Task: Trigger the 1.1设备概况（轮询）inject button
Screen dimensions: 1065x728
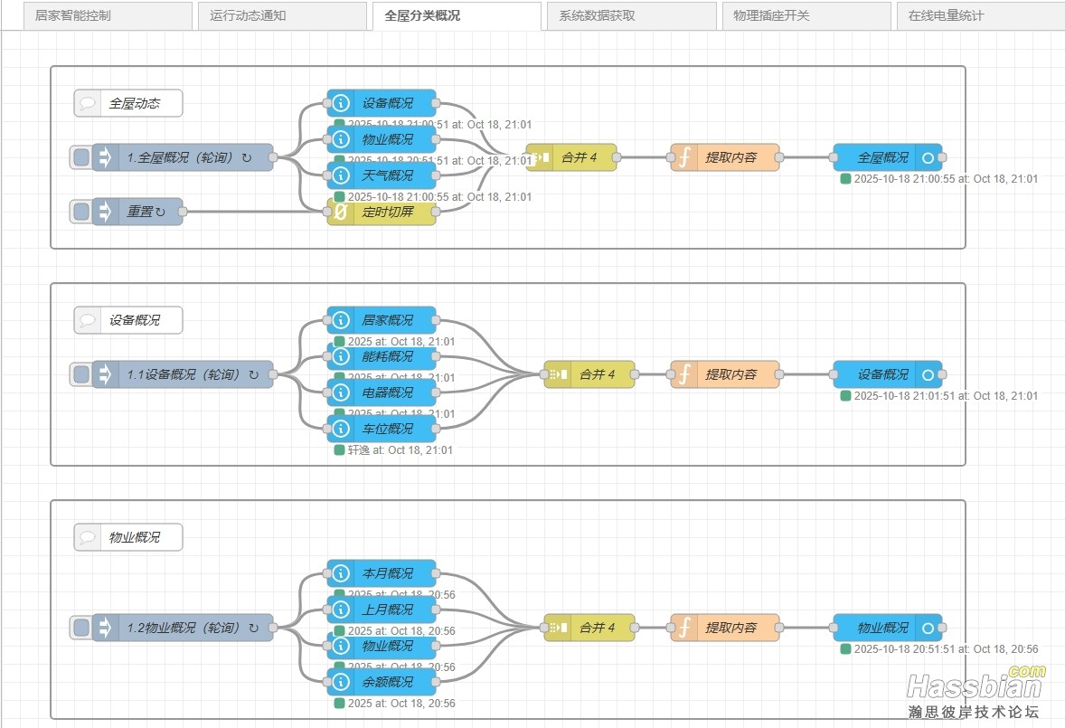Action: point(81,374)
